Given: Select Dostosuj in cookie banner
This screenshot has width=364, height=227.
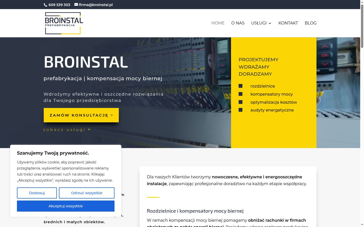Looking at the screenshot, I should tap(37, 193).
